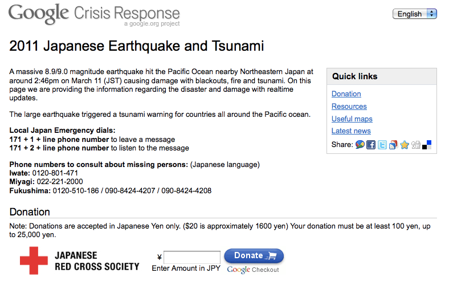The image size is (449, 285).
Task: Open the English language dropdown
Action: [x=414, y=14]
